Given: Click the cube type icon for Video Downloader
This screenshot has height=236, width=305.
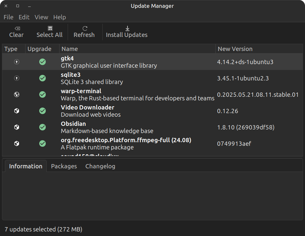Looking at the screenshot, I should (x=17, y=111).
